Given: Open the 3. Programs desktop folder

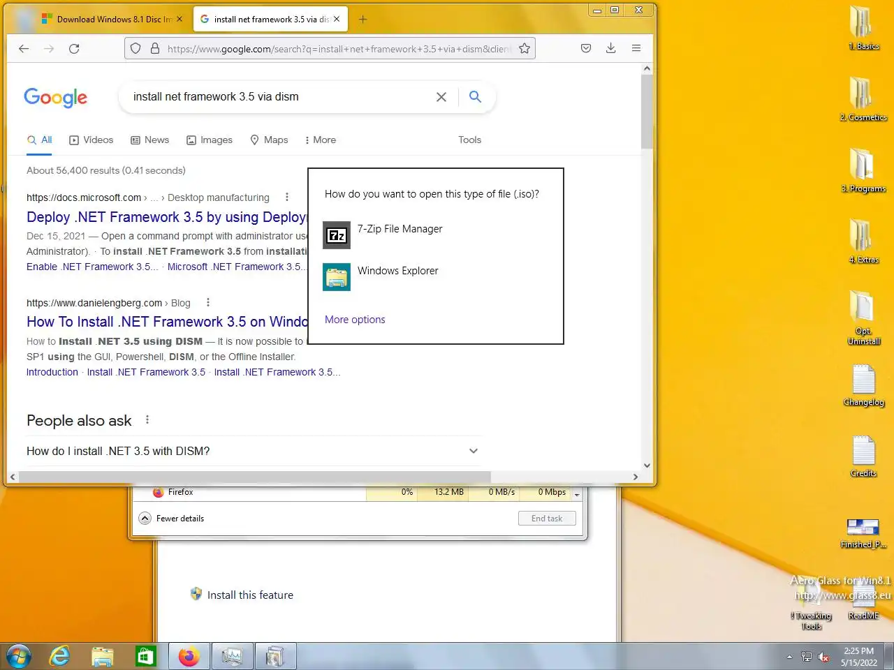Looking at the screenshot, I should tap(863, 170).
